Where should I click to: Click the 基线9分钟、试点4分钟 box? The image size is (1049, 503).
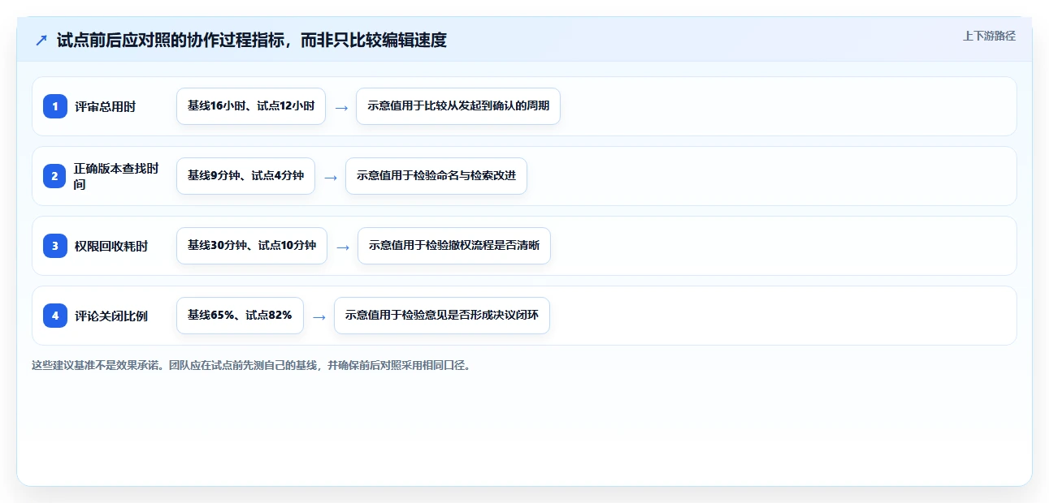(245, 176)
